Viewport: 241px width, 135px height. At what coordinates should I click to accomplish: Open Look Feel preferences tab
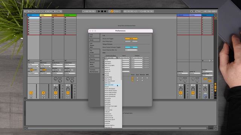pyautogui.click(x=94, y=36)
